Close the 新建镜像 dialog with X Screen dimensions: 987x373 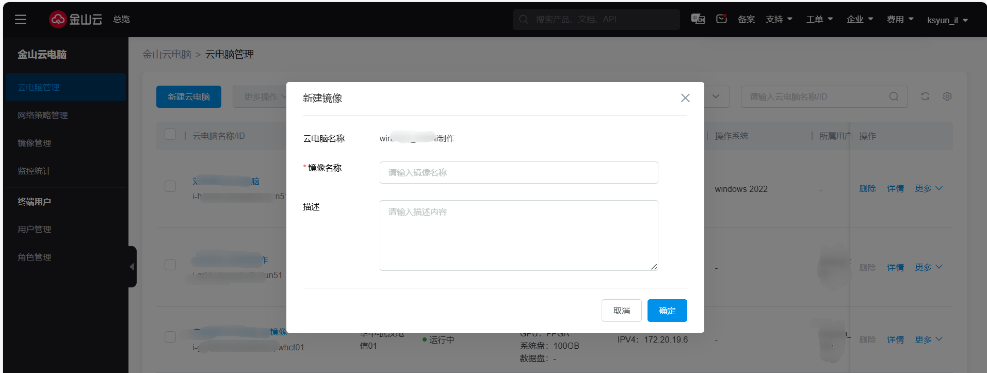(685, 98)
